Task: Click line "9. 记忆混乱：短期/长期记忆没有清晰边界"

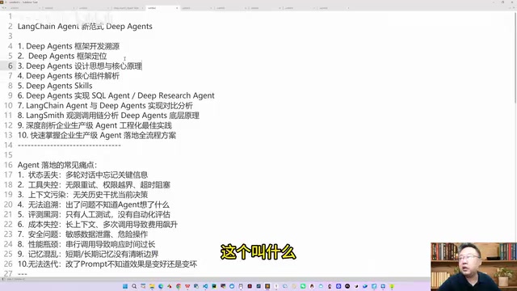Action: 88,254
